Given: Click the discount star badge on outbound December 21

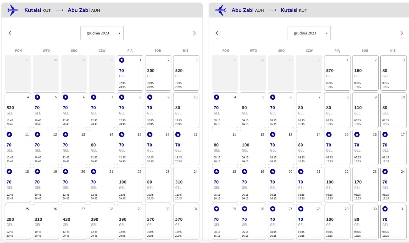Looking at the screenshot, I should pos(94,172).
